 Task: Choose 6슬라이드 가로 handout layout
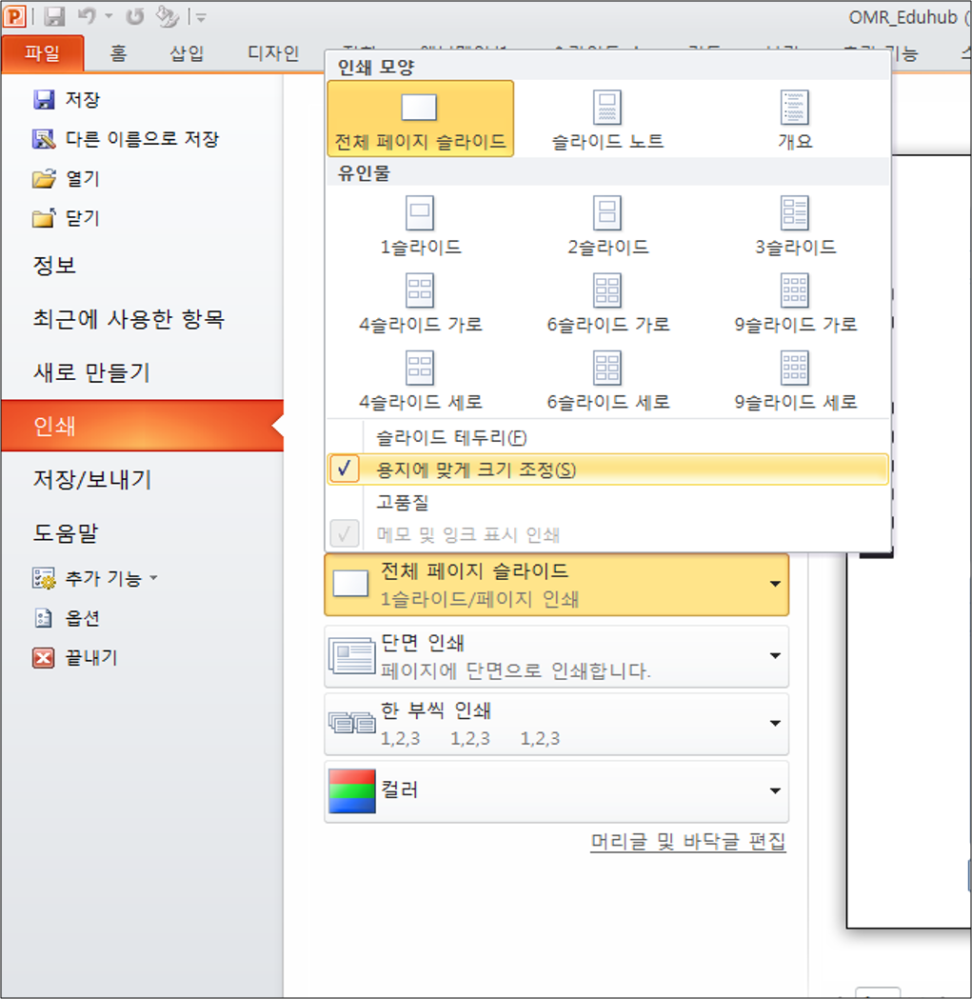click(x=607, y=303)
